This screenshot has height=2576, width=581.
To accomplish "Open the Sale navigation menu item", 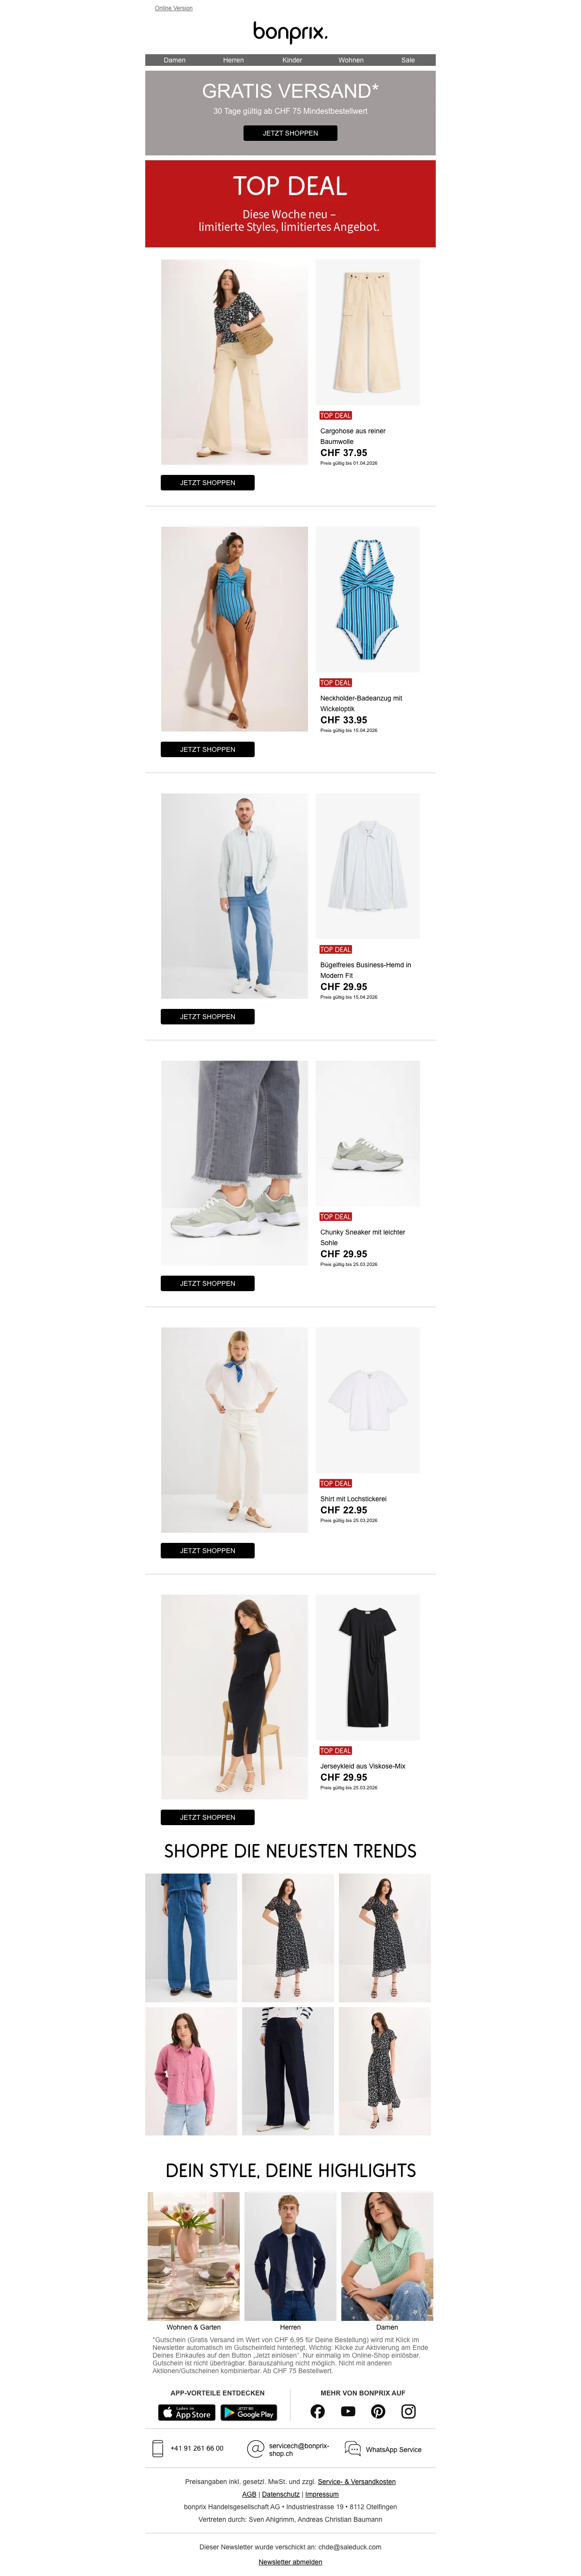I will point(408,60).
